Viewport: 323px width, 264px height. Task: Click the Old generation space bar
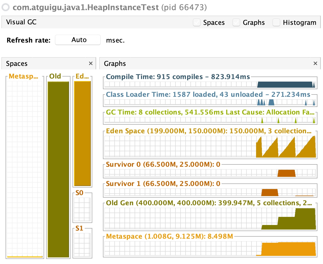(x=58, y=169)
